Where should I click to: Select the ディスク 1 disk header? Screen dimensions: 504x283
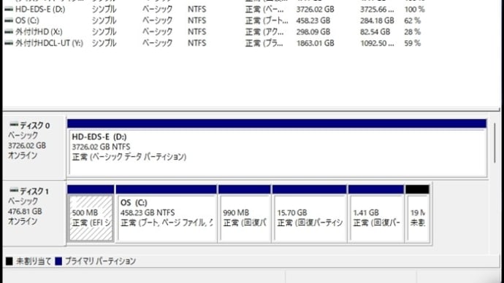tap(34, 213)
